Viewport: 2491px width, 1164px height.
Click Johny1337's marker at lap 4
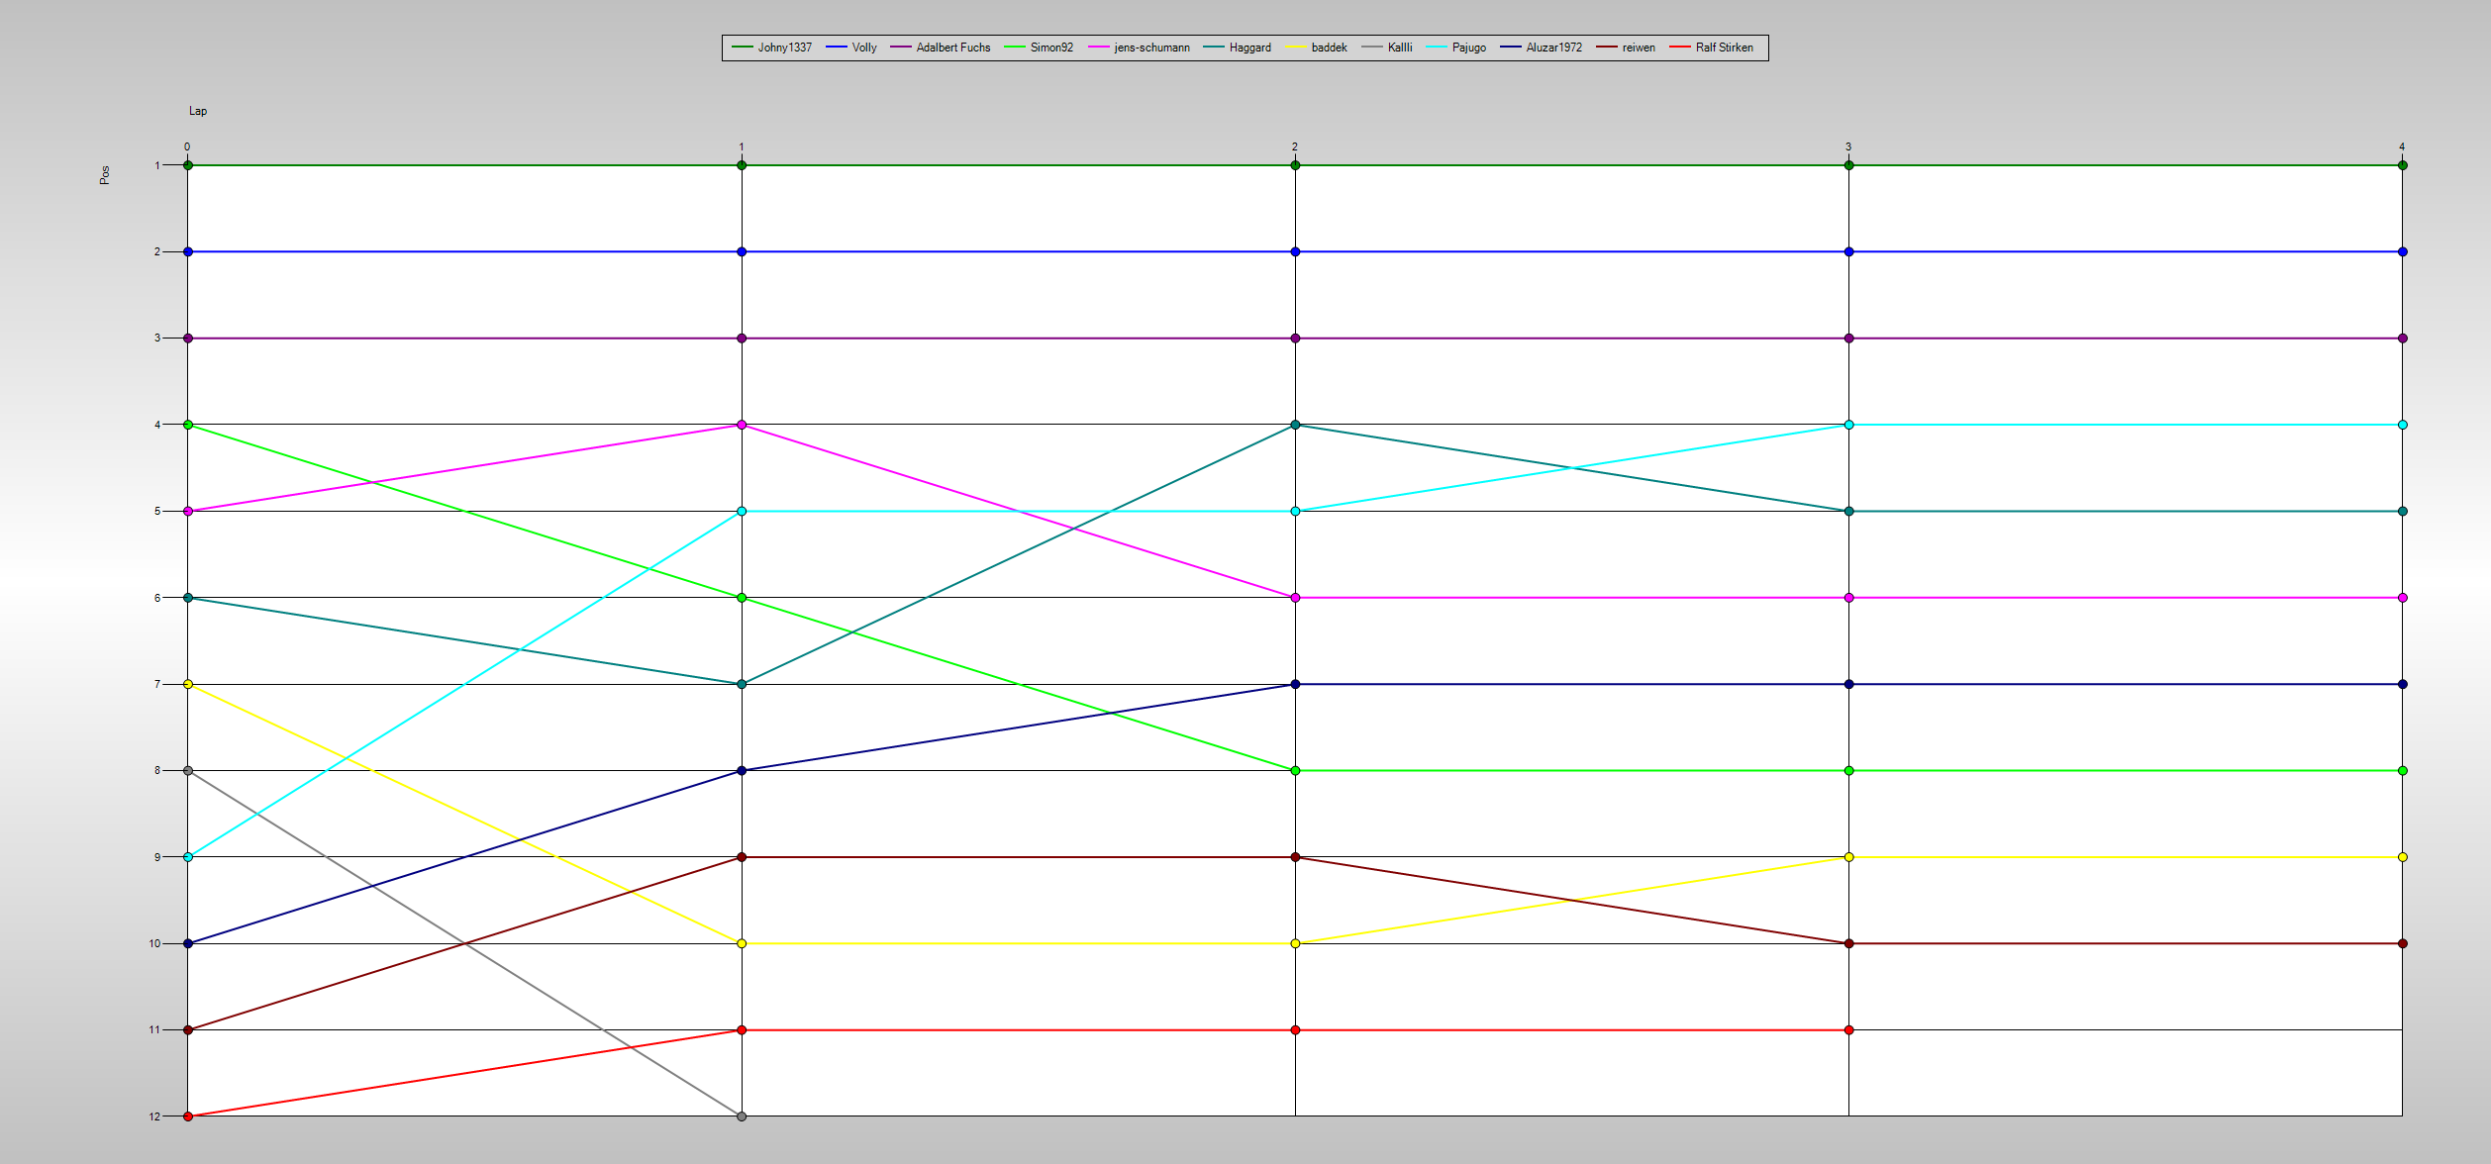click(x=2402, y=165)
